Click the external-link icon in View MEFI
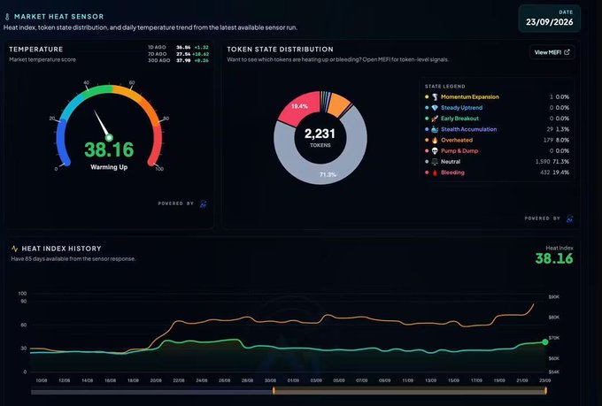 pos(567,52)
